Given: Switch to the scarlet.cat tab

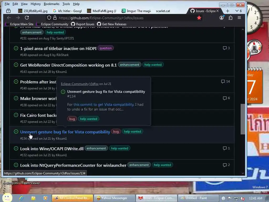Looking at the screenshot, I should pyautogui.click(x=163, y=11).
